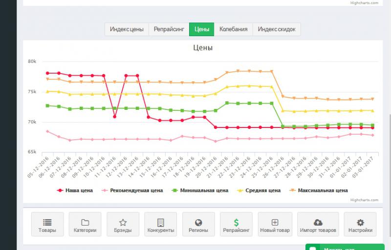Open Брэнды star icon button
391x250 pixels.
pyautogui.click(x=123, y=225)
